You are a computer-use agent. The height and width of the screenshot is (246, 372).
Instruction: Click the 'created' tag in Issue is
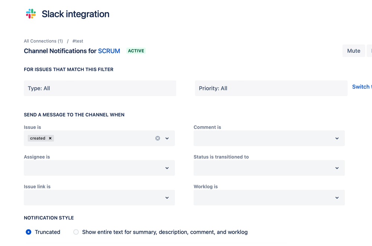click(38, 138)
